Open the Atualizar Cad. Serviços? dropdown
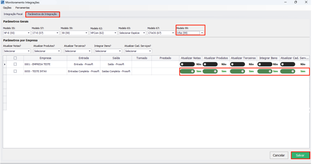Screen dimensions: 312x164 (x=138, y=51)
